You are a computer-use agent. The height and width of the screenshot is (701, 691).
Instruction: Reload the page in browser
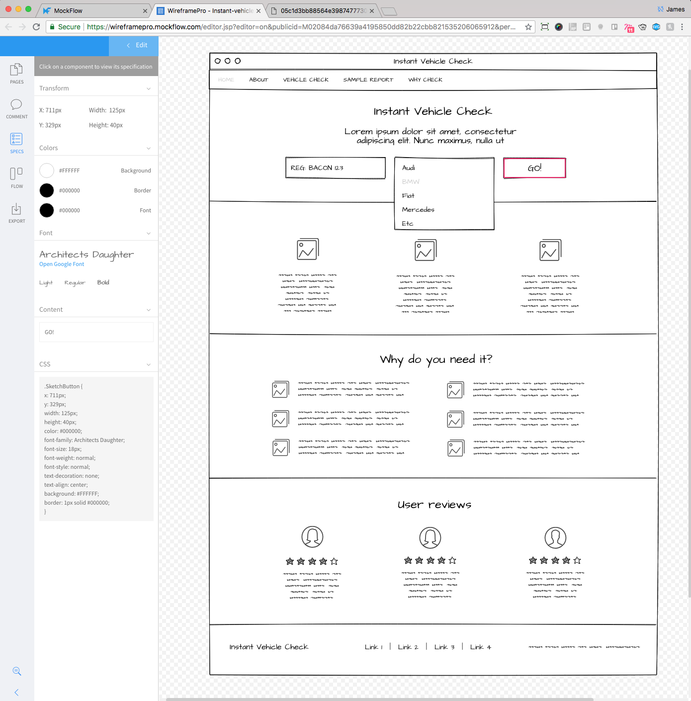(x=36, y=27)
